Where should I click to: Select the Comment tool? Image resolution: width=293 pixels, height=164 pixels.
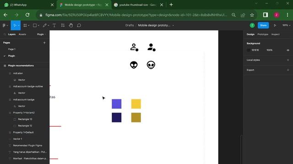click(79, 26)
